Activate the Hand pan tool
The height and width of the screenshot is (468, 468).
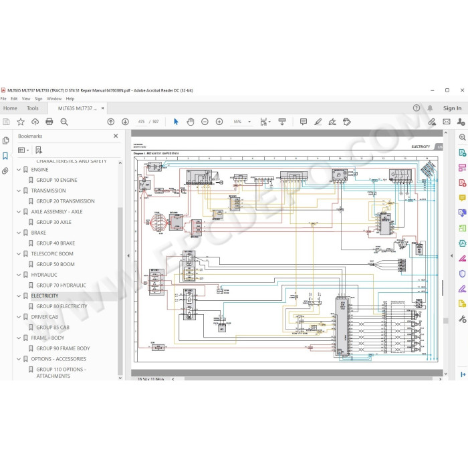tap(191, 122)
